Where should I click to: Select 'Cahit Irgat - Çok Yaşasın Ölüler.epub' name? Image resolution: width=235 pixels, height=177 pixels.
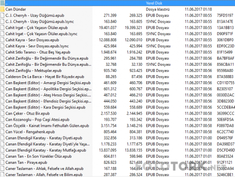point(37,28)
